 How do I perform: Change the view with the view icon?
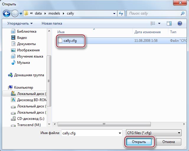click(x=153, y=23)
